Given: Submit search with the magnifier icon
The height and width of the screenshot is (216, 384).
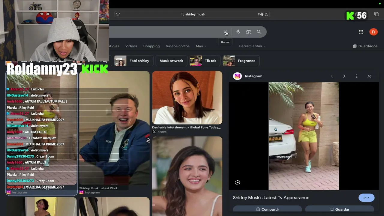Looking at the screenshot, I should [259, 32].
